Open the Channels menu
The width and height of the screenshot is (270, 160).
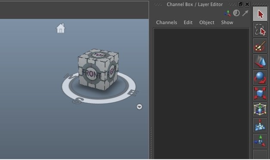pyautogui.click(x=167, y=22)
